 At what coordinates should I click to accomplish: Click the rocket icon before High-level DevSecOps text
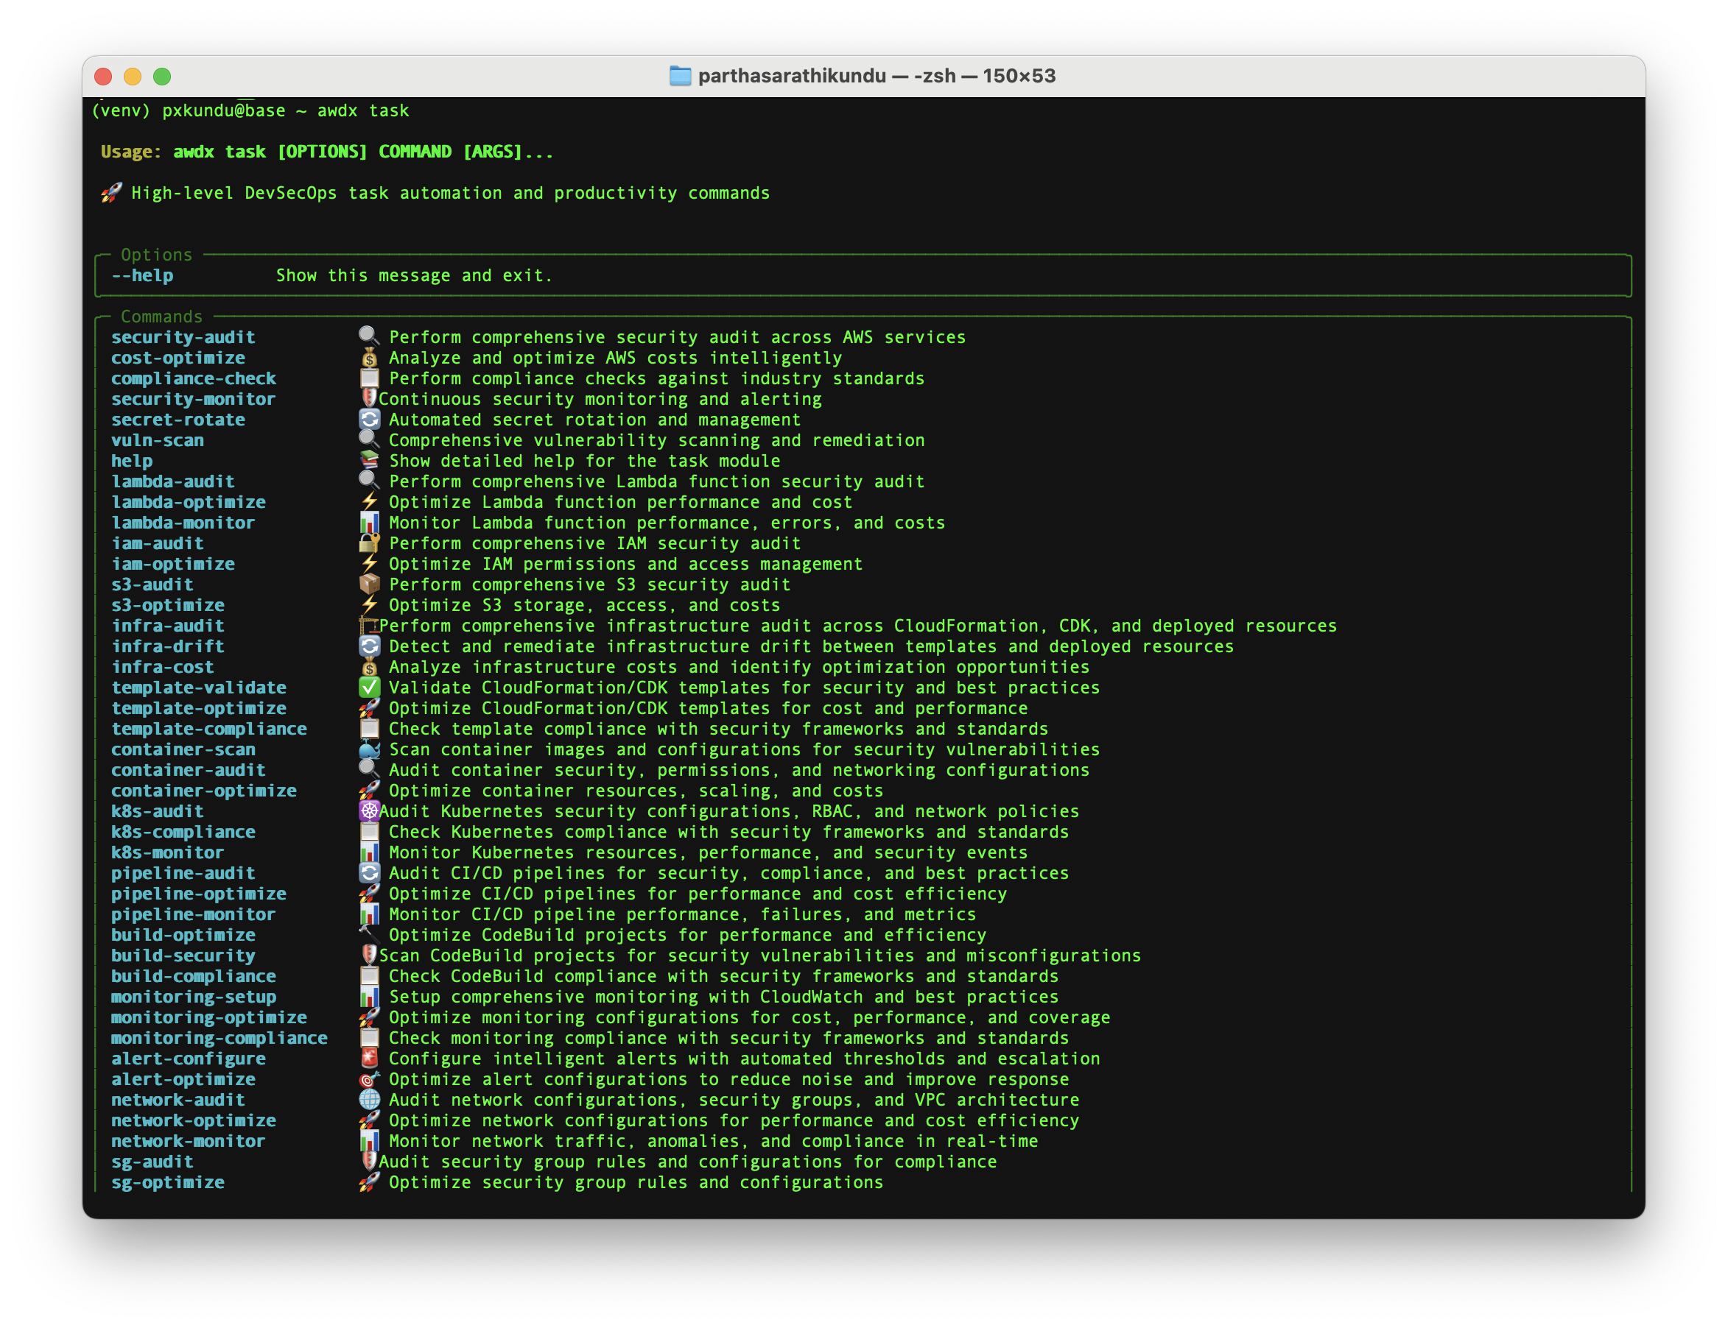110,193
